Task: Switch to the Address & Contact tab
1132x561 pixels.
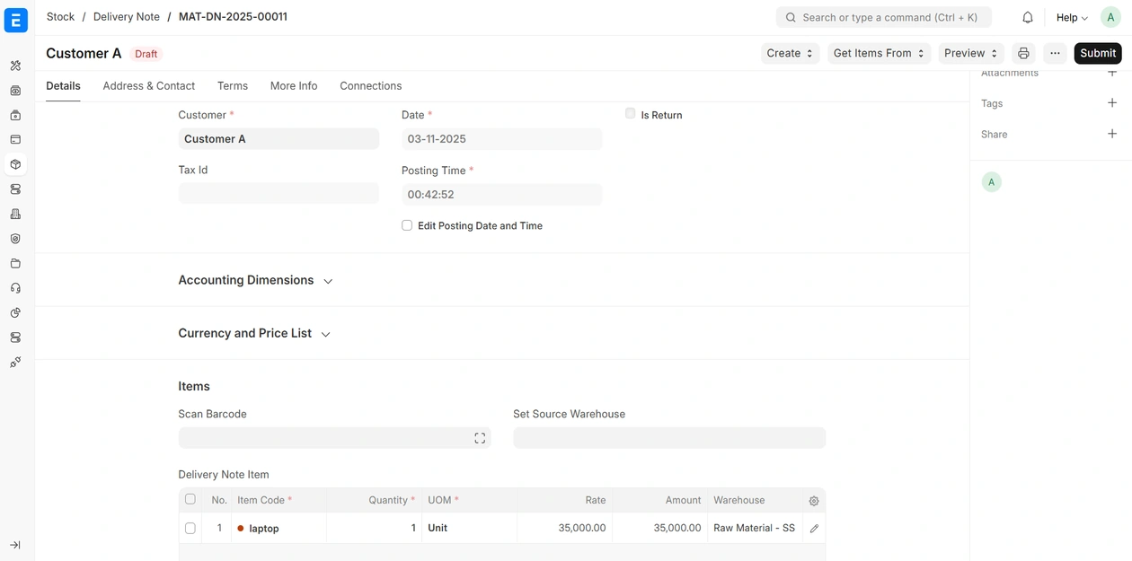Action: pos(148,86)
